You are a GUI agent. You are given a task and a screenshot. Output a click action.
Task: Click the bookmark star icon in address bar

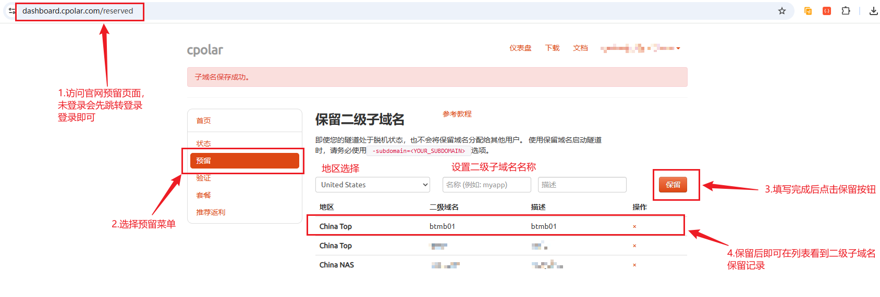point(782,11)
